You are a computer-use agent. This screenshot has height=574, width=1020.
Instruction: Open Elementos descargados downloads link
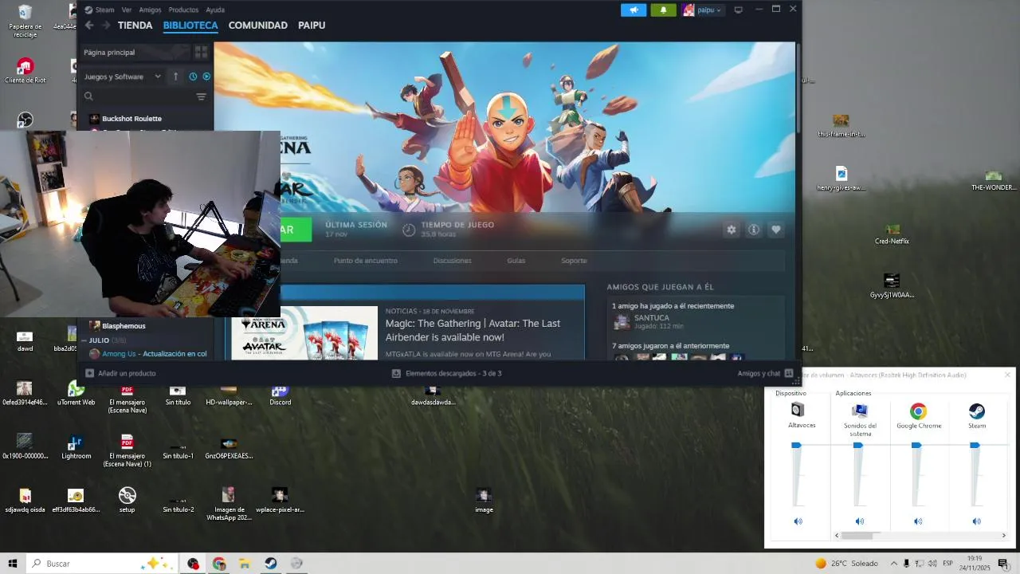tap(446, 373)
